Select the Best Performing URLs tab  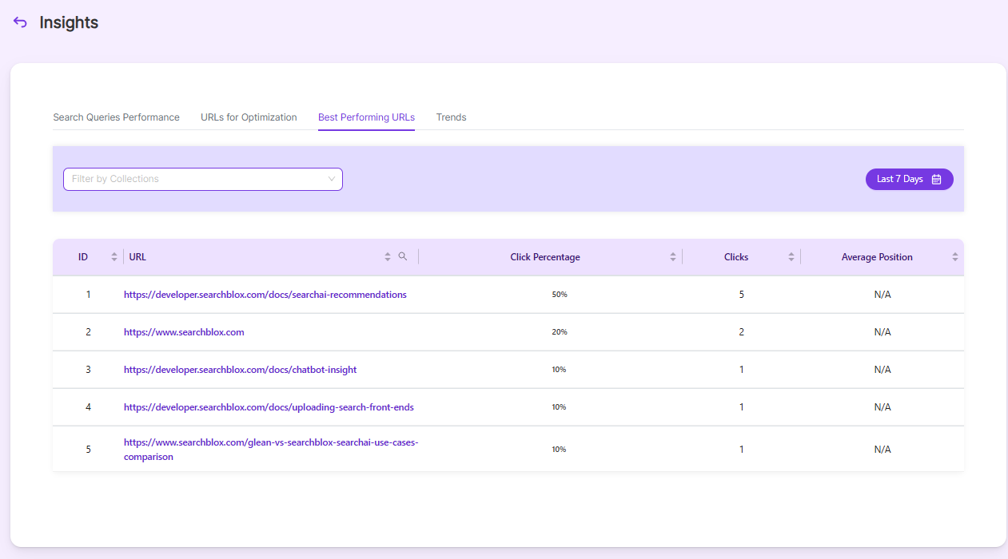(x=366, y=117)
